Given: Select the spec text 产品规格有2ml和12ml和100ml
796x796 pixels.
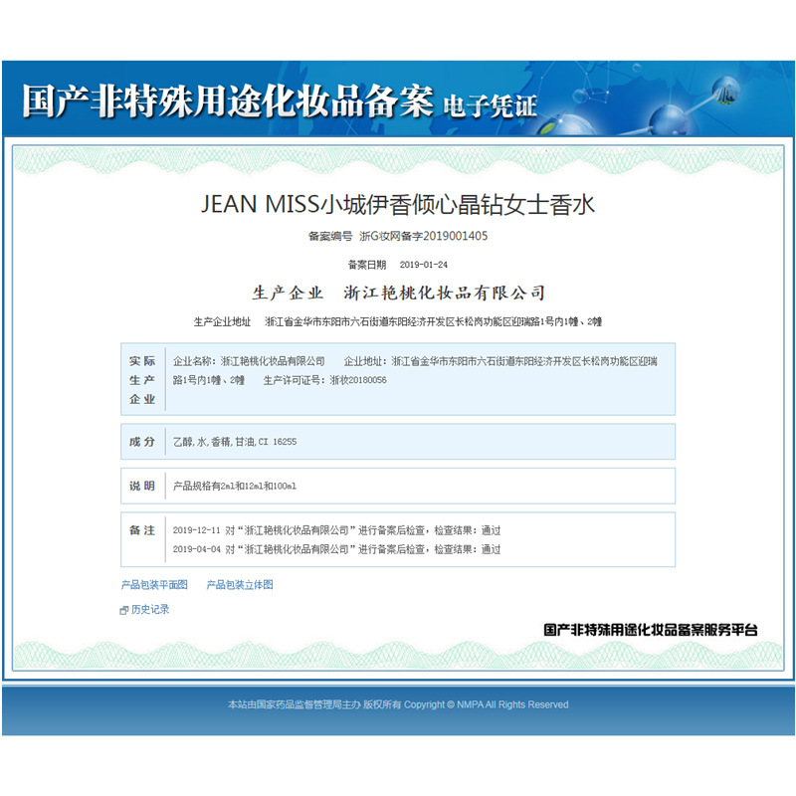Looking at the screenshot, I should [235, 486].
